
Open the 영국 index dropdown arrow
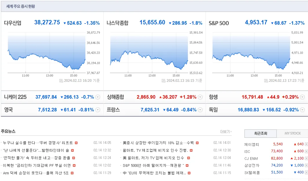coord(98,110)
